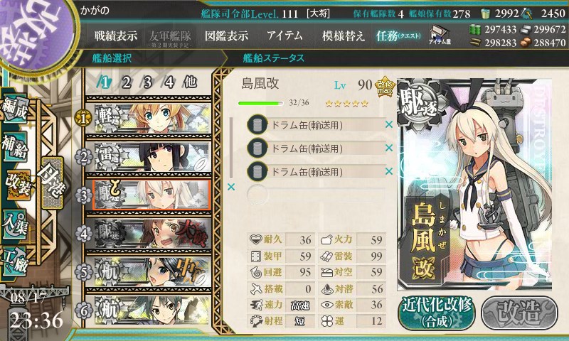Screen dimensions: 569x341
Task: Click the empty fourth equipment slot
Action: pos(316,195)
